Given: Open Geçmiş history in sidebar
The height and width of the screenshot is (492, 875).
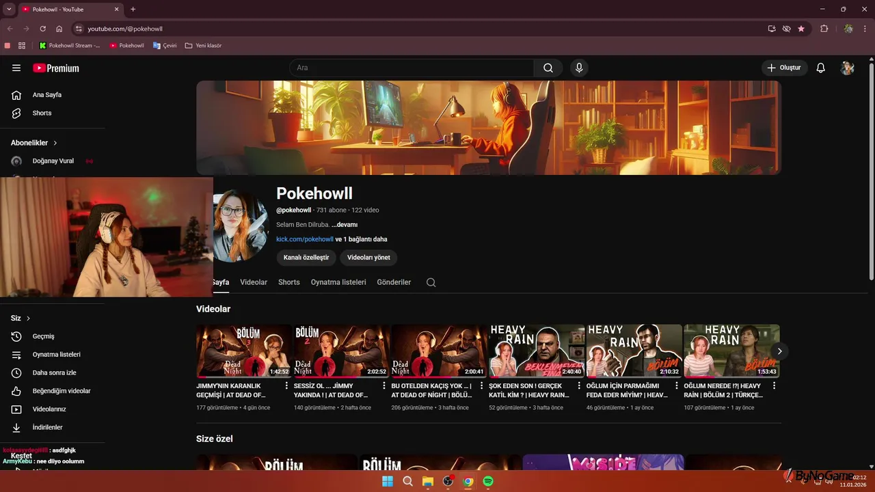Looking at the screenshot, I should click(x=44, y=336).
